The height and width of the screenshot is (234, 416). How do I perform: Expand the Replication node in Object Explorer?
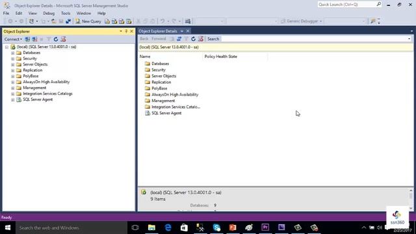(x=12, y=70)
